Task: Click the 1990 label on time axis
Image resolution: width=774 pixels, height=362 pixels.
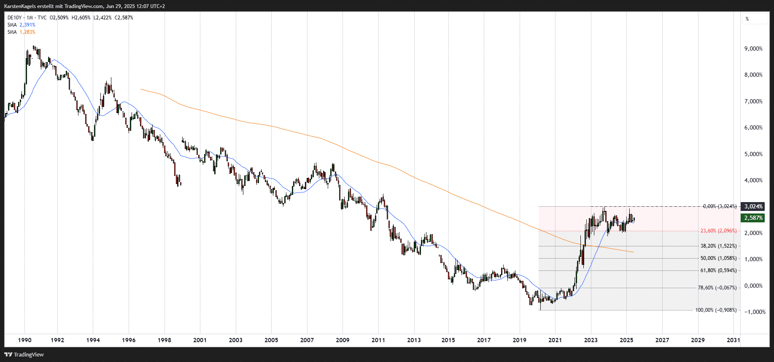Action: pos(24,340)
